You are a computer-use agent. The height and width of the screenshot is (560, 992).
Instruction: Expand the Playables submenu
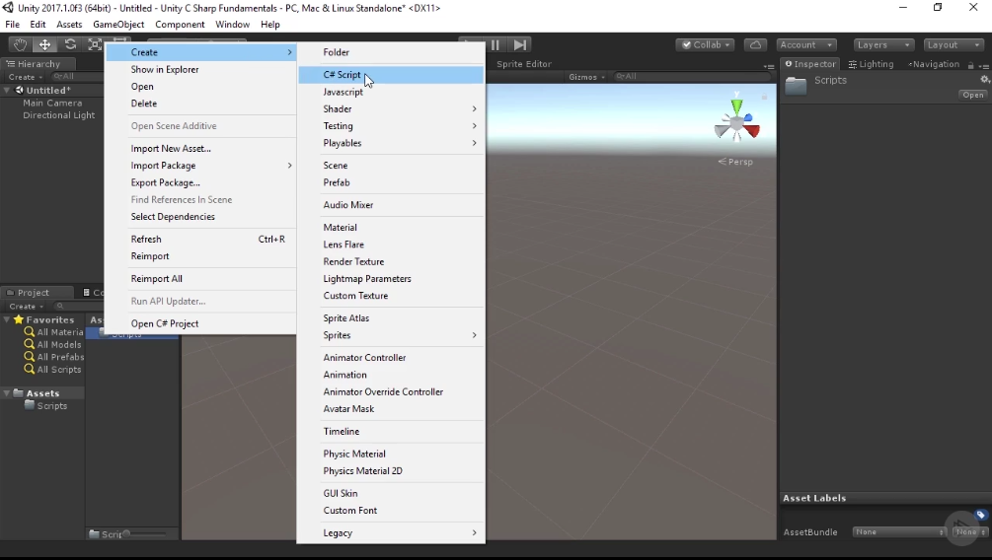coord(391,143)
